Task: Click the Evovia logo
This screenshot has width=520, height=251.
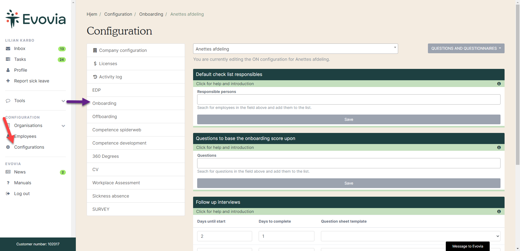Action: point(35,19)
